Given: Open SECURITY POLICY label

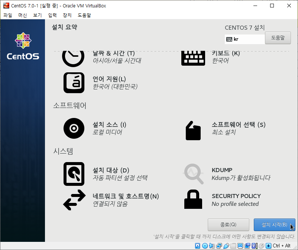Looking at the screenshot, I should tap(236, 196).
